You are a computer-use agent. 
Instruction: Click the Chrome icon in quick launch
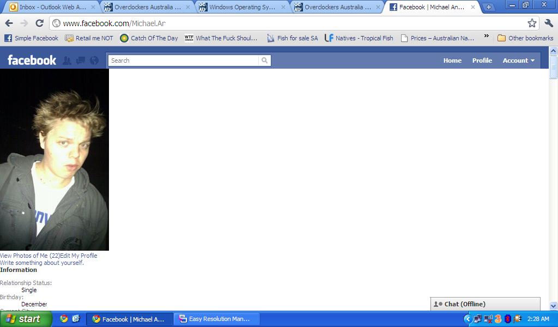coord(64,318)
